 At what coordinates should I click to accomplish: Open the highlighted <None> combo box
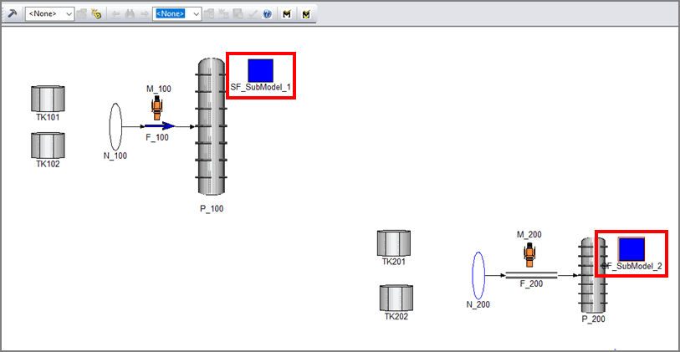click(177, 14)
